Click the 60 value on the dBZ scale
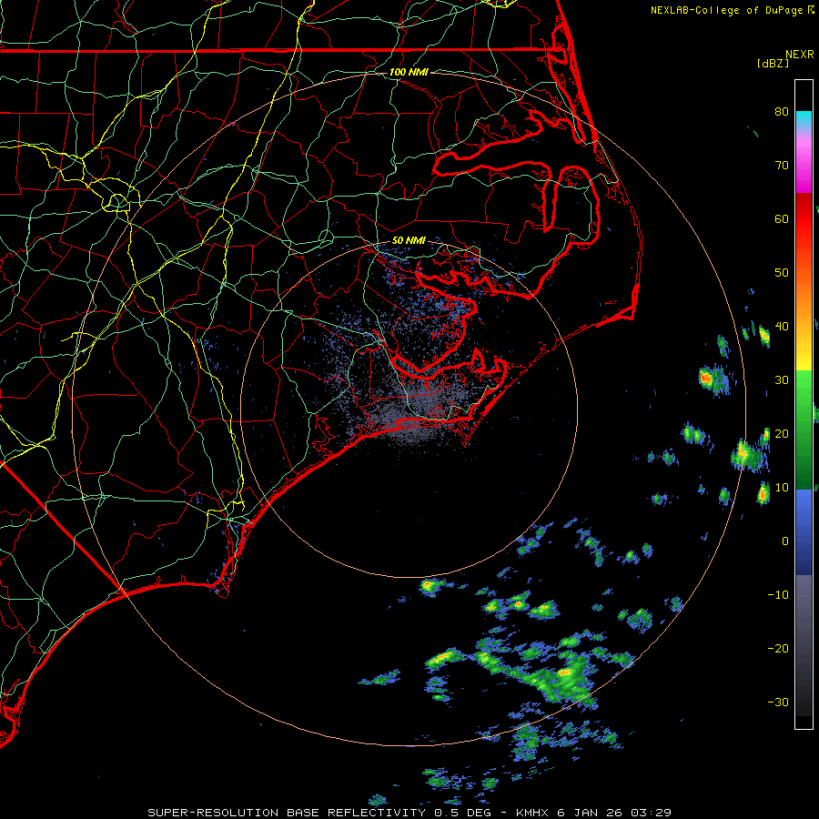 [782, 218]
